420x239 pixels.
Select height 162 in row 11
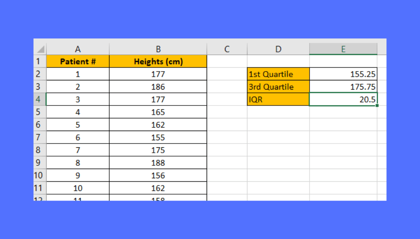[x=158, y=188]
